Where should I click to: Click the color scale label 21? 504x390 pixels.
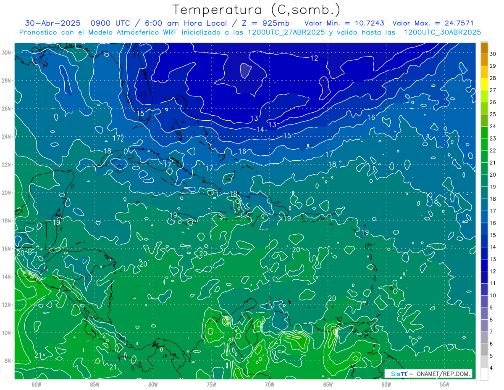[493, 162]
